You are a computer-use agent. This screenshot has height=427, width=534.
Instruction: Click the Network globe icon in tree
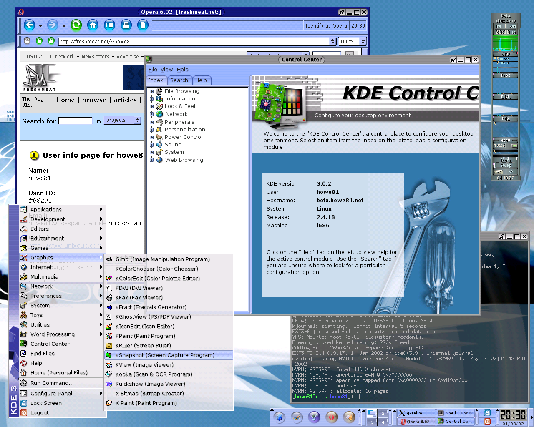159,114
